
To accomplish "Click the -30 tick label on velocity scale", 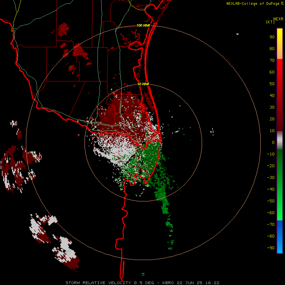I will pyautogui.click(x=271, y=178).
